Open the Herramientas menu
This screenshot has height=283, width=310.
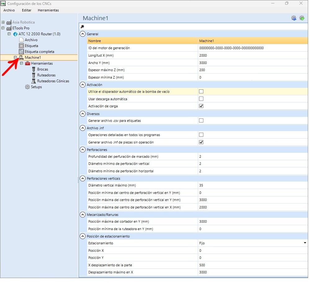[48, 10]
